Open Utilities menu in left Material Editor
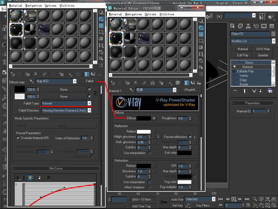 (67, 6)
